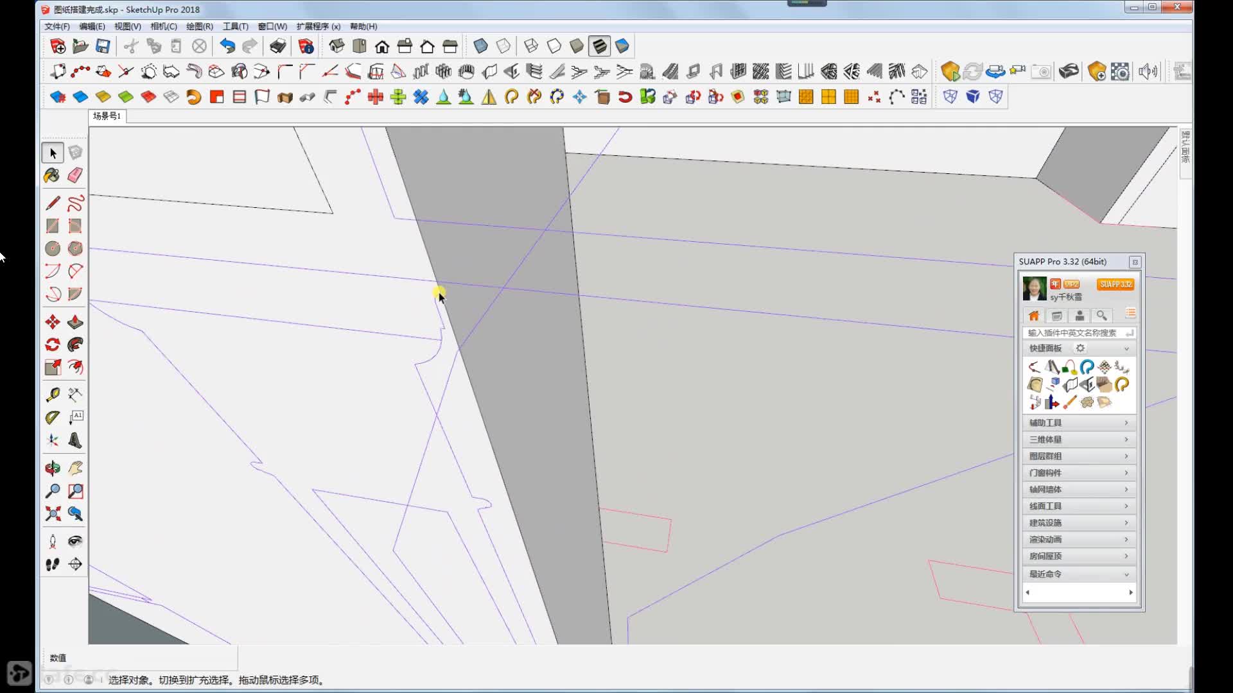Viewport: 1233px width, 693px height.
Task: Select the Polygon tool
Action: 75,248
